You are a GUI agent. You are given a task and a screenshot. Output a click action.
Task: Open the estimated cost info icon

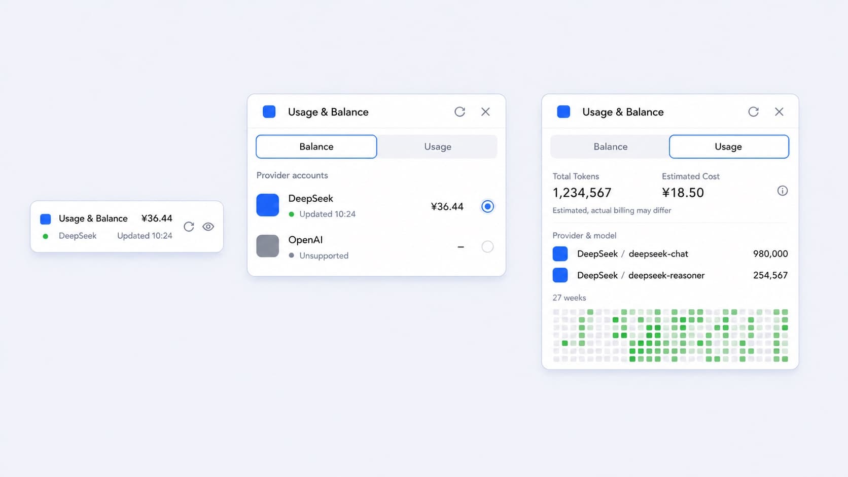coord(783,191)
